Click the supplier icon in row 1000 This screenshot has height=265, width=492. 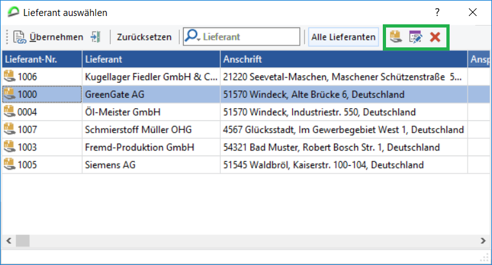click(10, 94)
